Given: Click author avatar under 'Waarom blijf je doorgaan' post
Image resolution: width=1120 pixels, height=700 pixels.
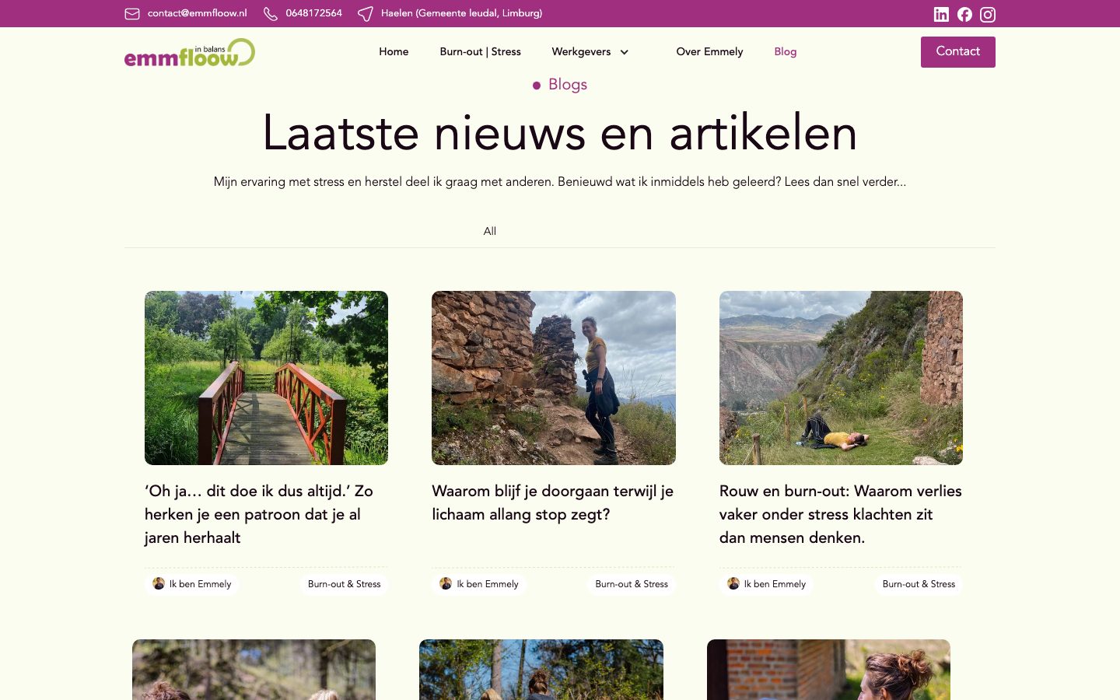Looking at the screenshot, I should (x=446, y=583).
